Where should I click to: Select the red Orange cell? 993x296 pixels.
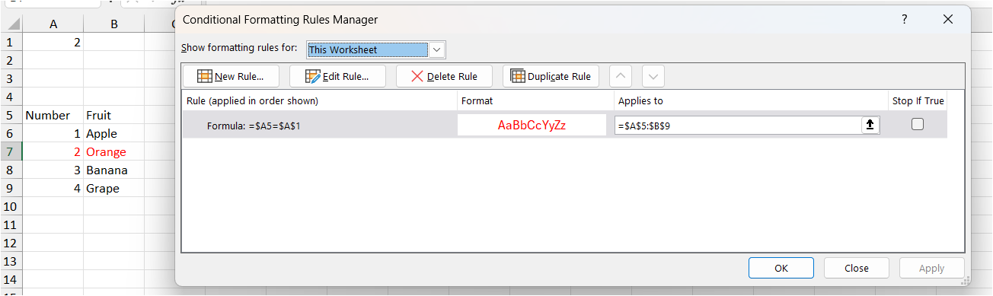(x=114, y=152)
